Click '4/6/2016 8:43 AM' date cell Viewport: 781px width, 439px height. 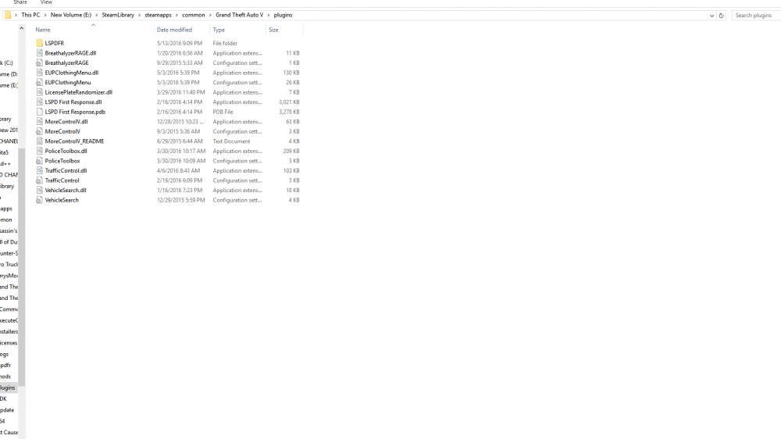click(x=180, y=170)
